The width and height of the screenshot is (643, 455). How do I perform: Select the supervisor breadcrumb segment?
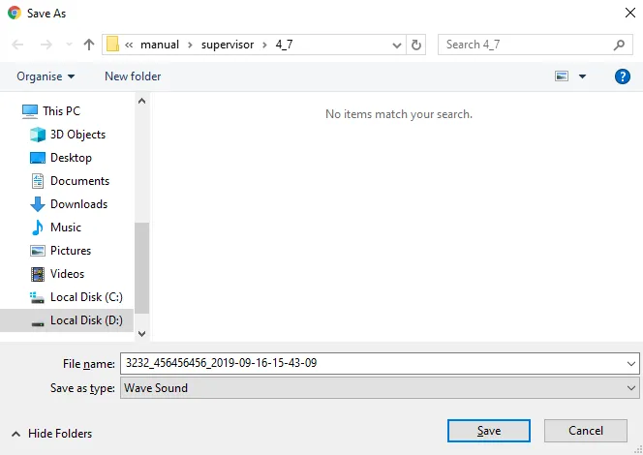pyautogui.click(x=228, y=45)
